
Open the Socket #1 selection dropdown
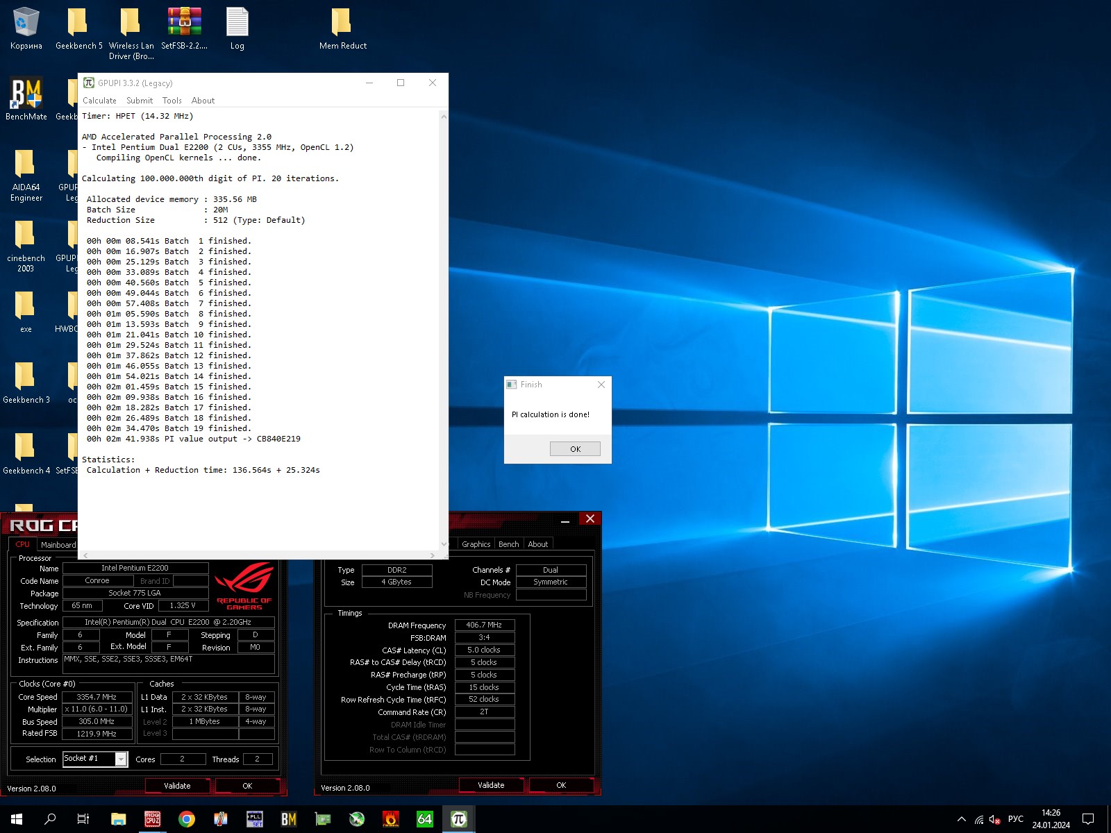(95, 759)
